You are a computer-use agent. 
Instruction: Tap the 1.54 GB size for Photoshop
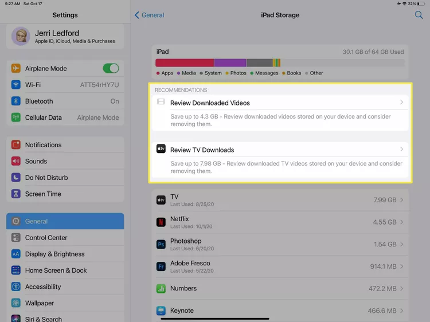(385, 244)
